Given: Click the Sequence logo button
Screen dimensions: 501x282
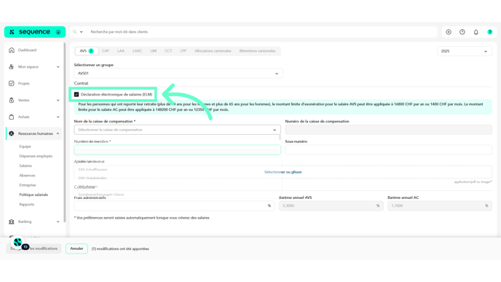Looking at the screenshot, I should 35,32.
